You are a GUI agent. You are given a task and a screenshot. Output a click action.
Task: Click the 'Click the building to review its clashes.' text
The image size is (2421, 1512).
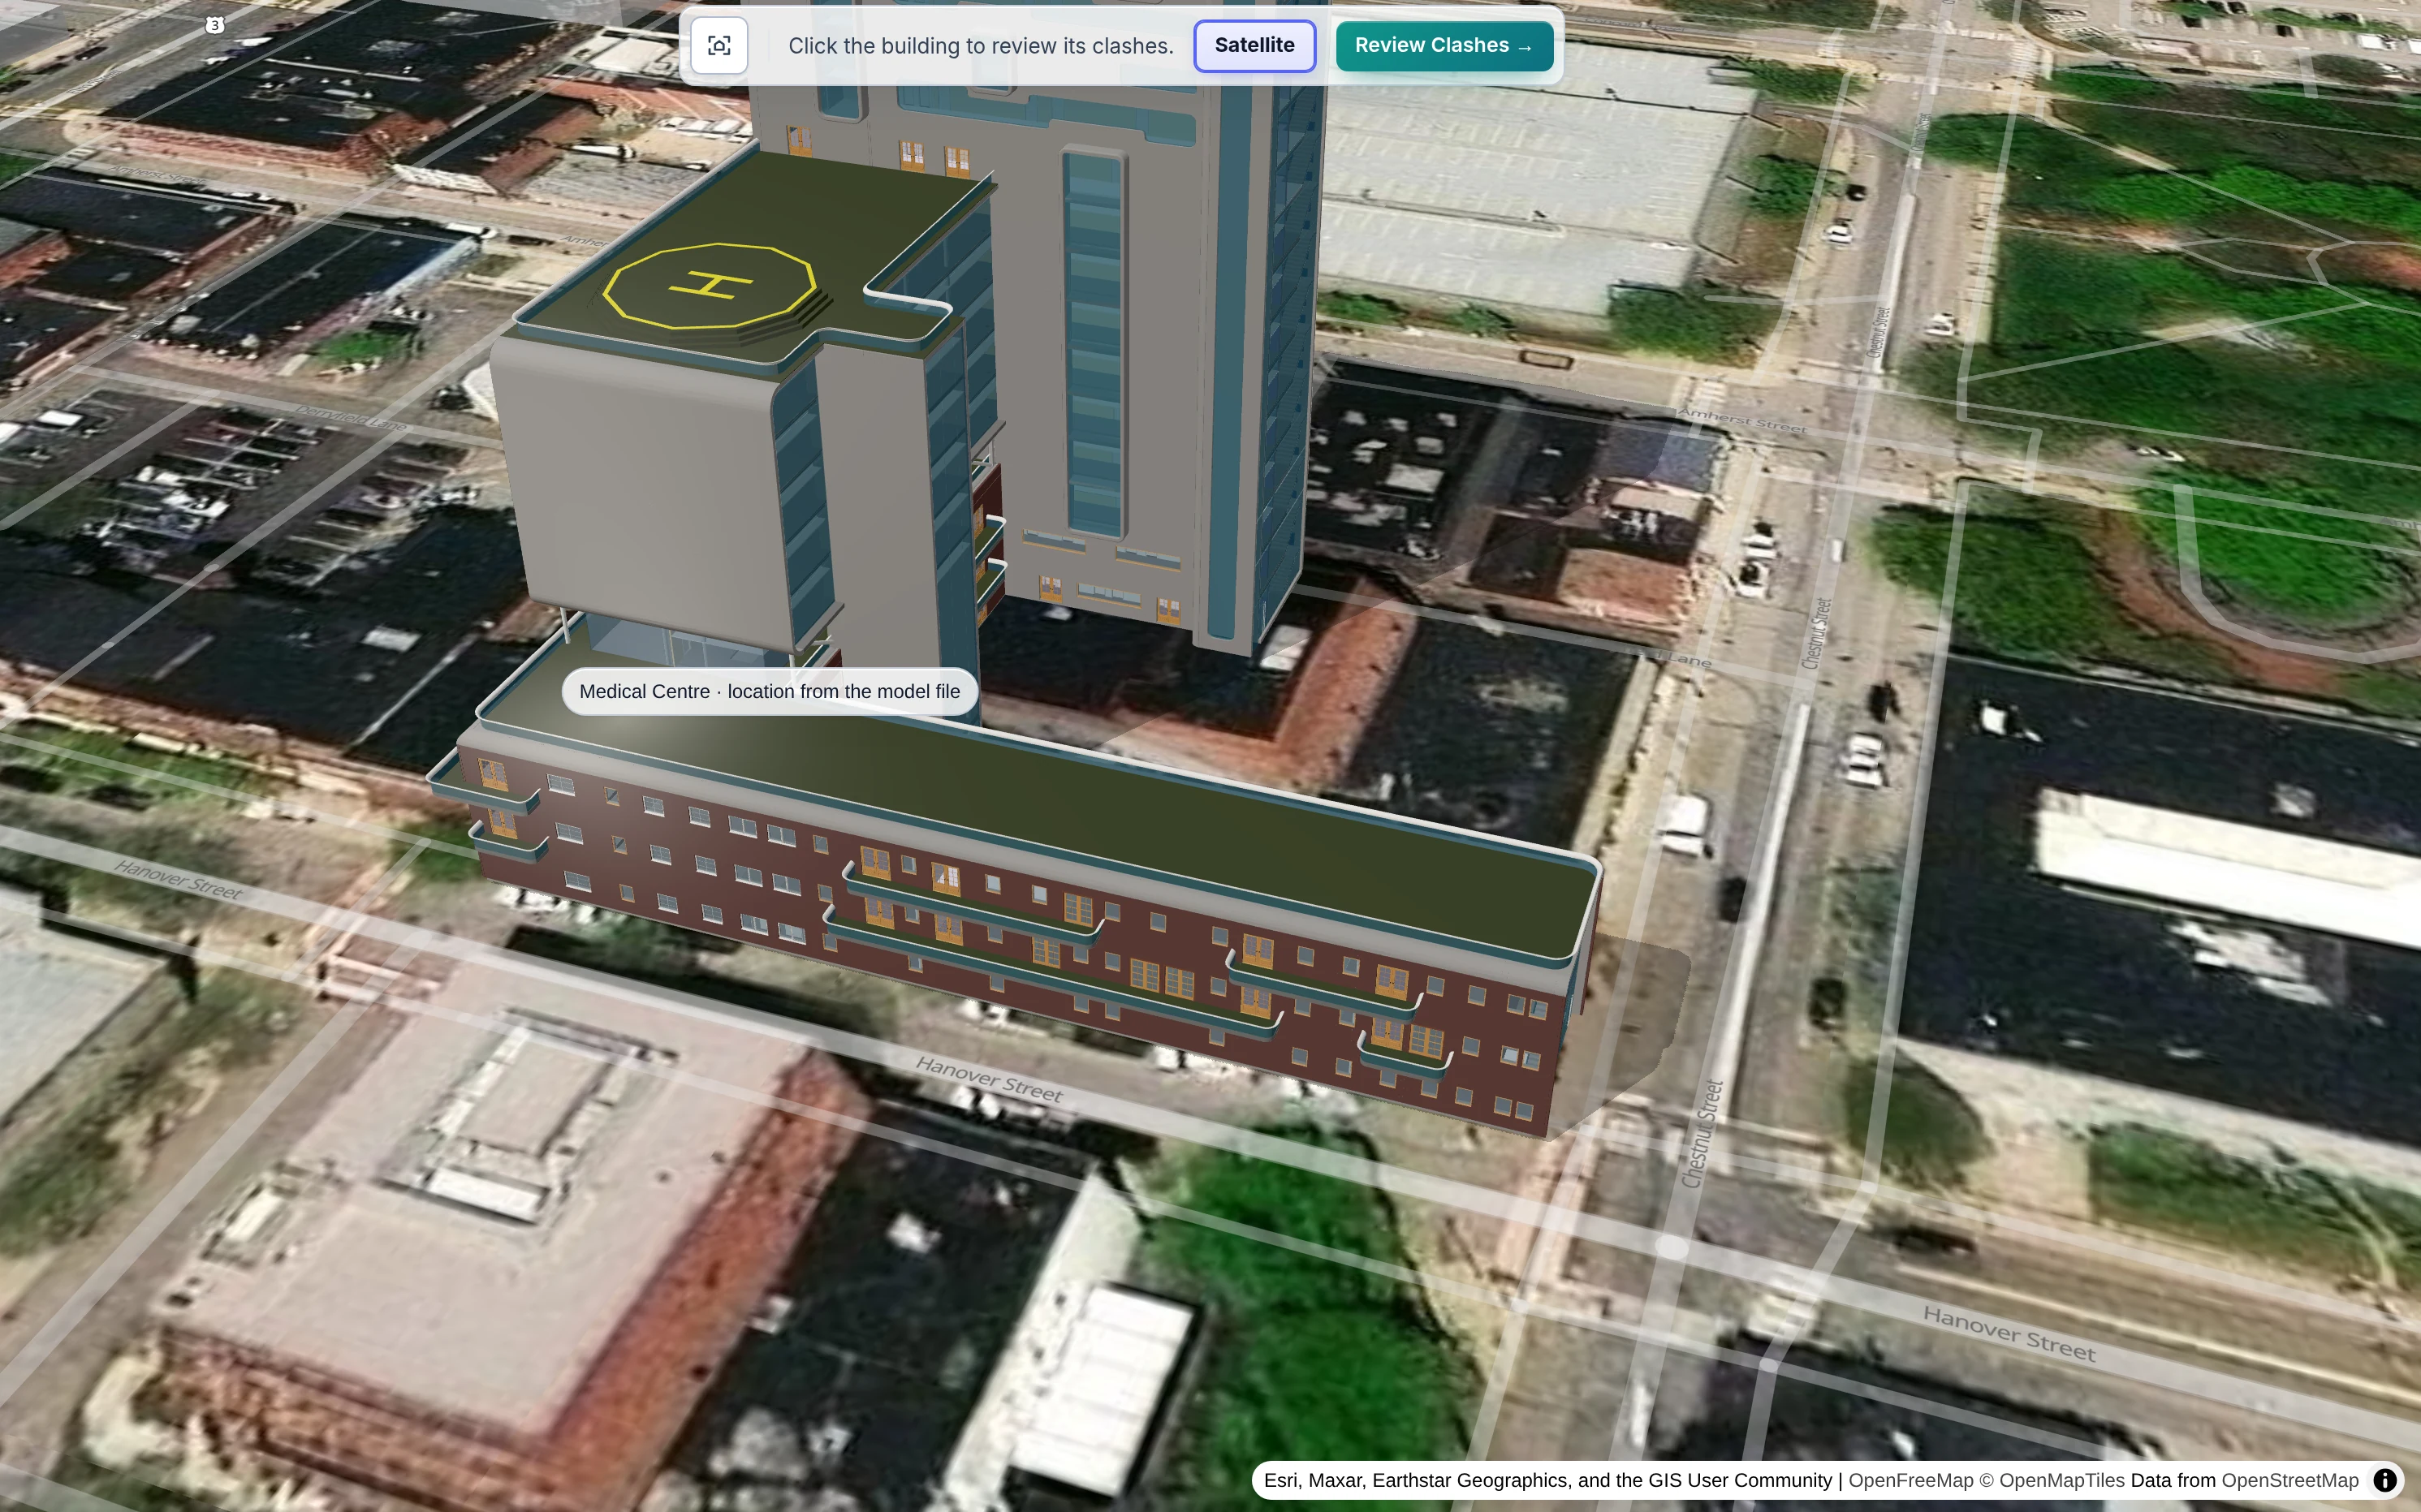point(981,46)
